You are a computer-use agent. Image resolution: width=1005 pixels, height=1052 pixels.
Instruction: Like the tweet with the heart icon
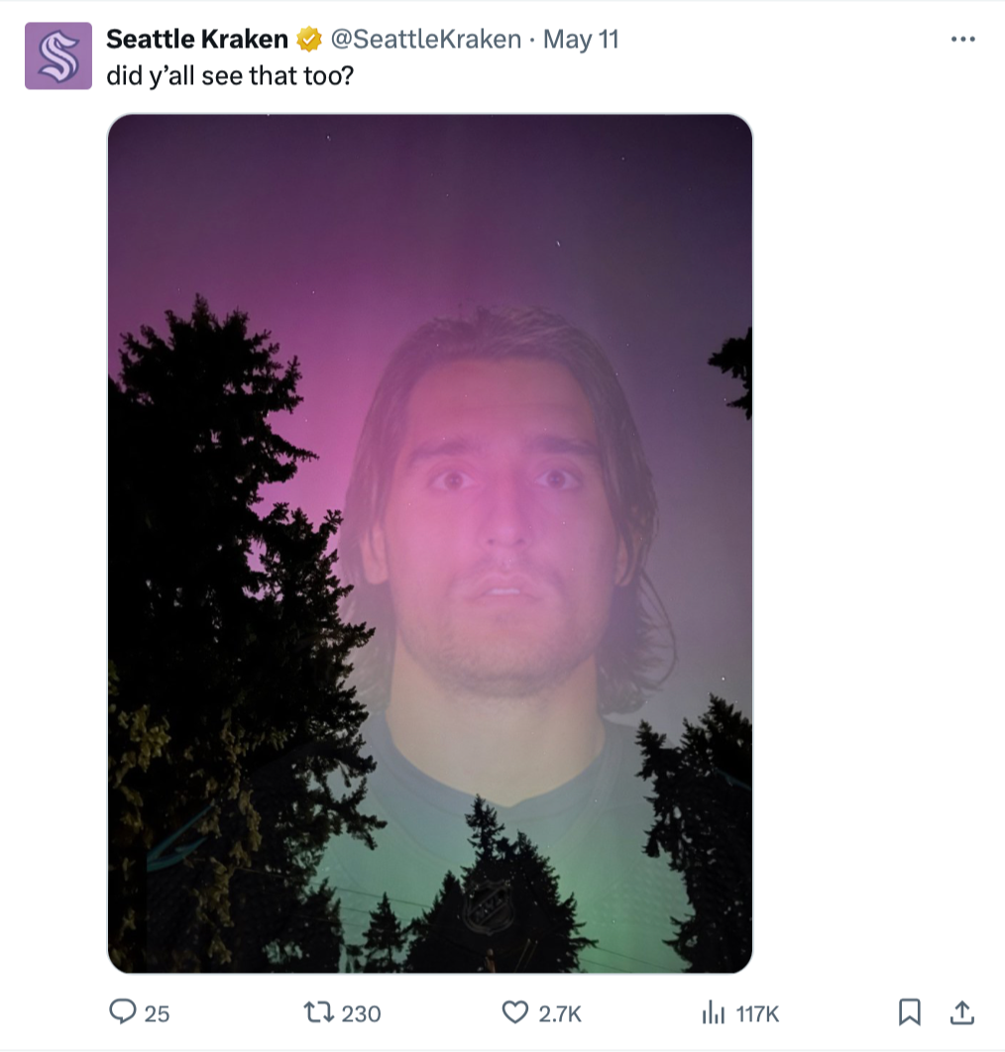pos(515,1012)
